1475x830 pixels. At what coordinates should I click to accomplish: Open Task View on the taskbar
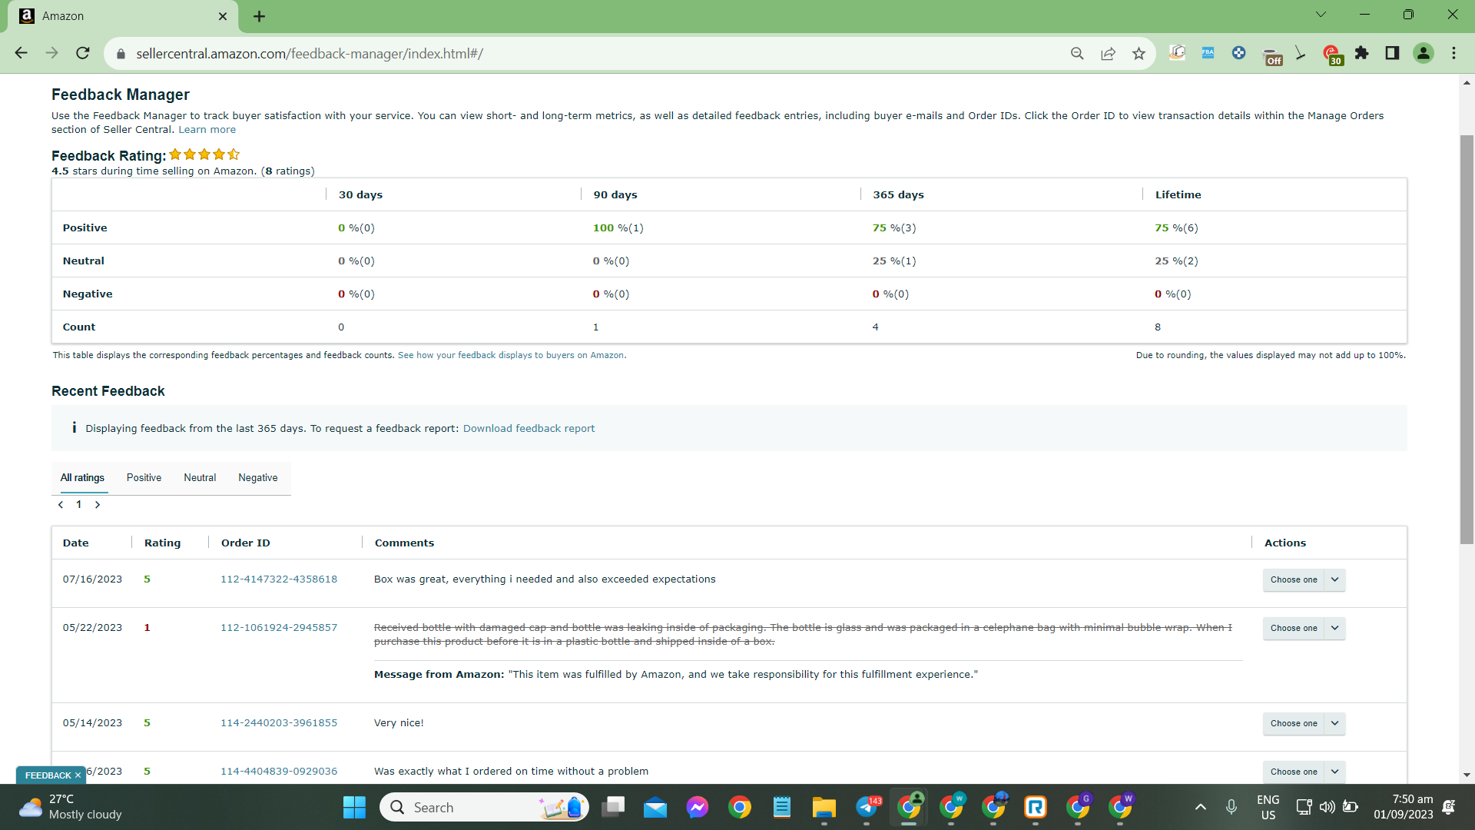click(613, 807)
